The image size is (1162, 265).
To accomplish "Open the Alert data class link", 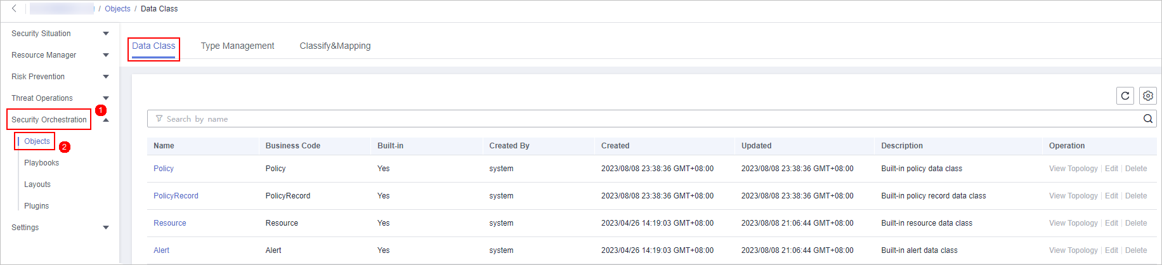I will 161,250.
